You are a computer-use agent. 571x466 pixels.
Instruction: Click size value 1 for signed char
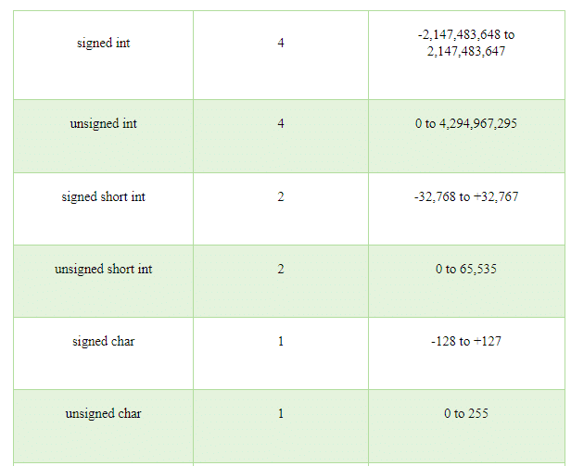click(x=281, y=342)
